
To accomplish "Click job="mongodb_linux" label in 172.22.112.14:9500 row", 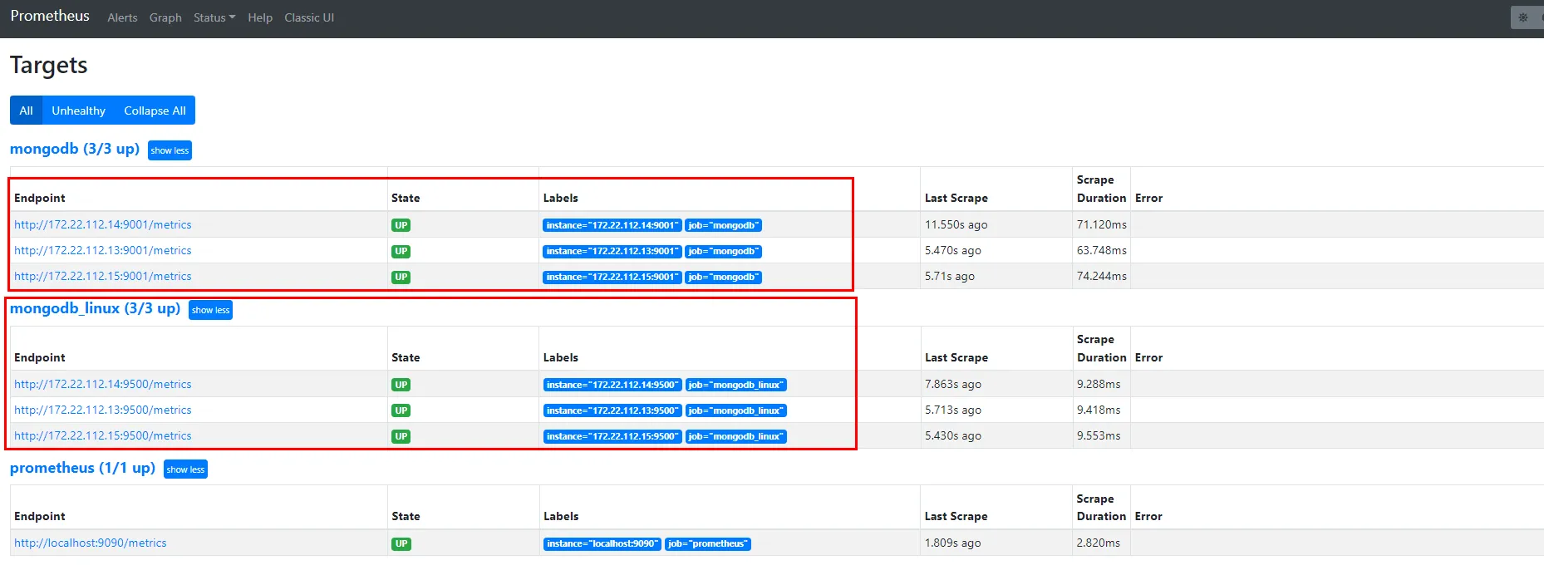I will [x=735, y=385].
